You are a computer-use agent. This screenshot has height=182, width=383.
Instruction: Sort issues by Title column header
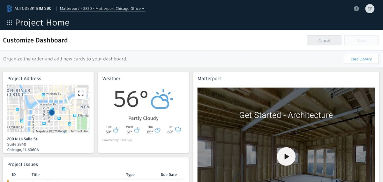35,175
